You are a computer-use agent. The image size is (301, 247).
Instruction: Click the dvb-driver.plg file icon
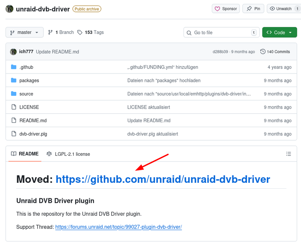pos(14,134)
